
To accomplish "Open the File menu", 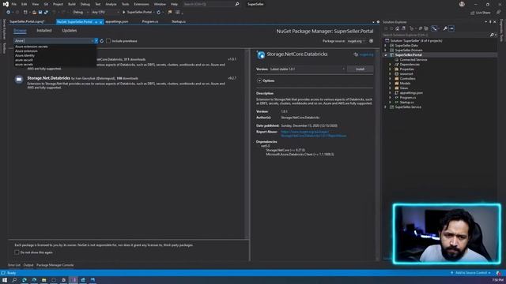I will [14, 4].
